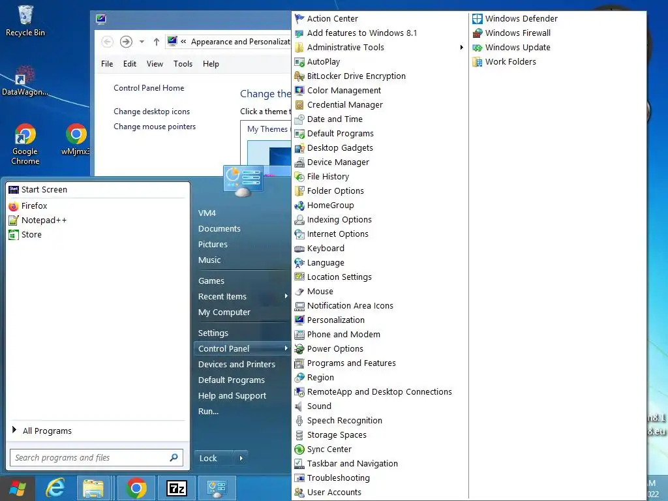This screenshot has width=668, height=501.
Task: Open Run... from Start menu
Action: 208,412
